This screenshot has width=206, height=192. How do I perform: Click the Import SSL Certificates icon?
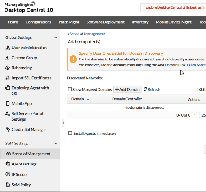[x=8, y=78]
